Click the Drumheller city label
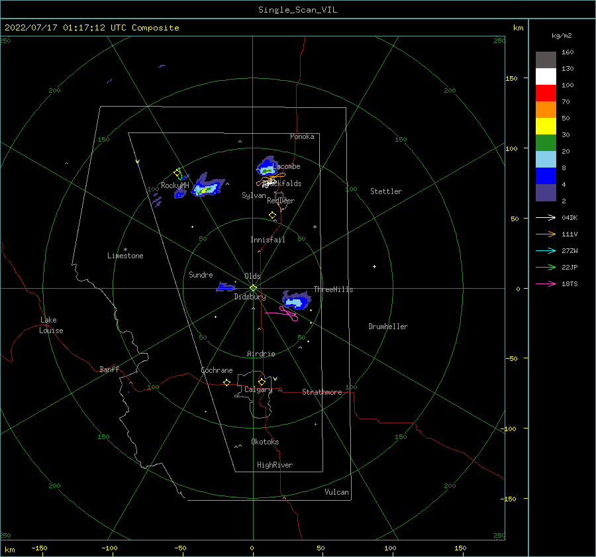This screenshot has height=557, width=596. [388, 327]
